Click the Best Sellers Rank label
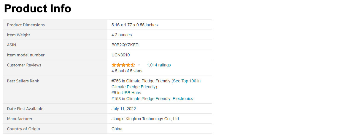356x137 pixels. tap(23, 81)
